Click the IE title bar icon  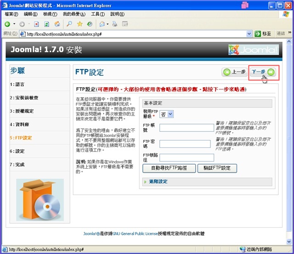coord(5,6)
